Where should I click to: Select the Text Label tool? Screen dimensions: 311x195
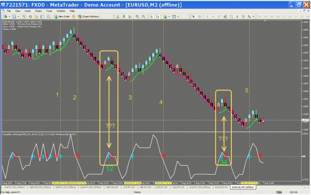(243, 16)
